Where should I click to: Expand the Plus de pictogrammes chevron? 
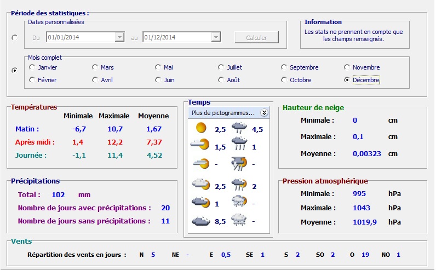(x=264, y=113)
